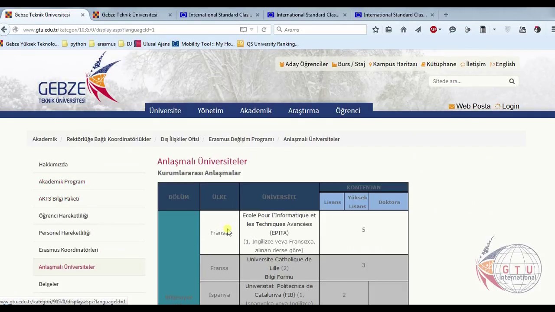Image resolution: width=555 pixels, height=312 pixels.
Task: Click Bilgi Formu link in table
Action: 279,277
